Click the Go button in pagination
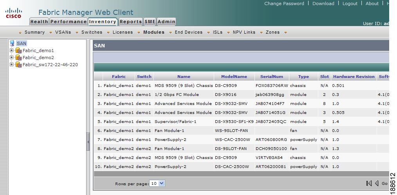 pos(384,184)
